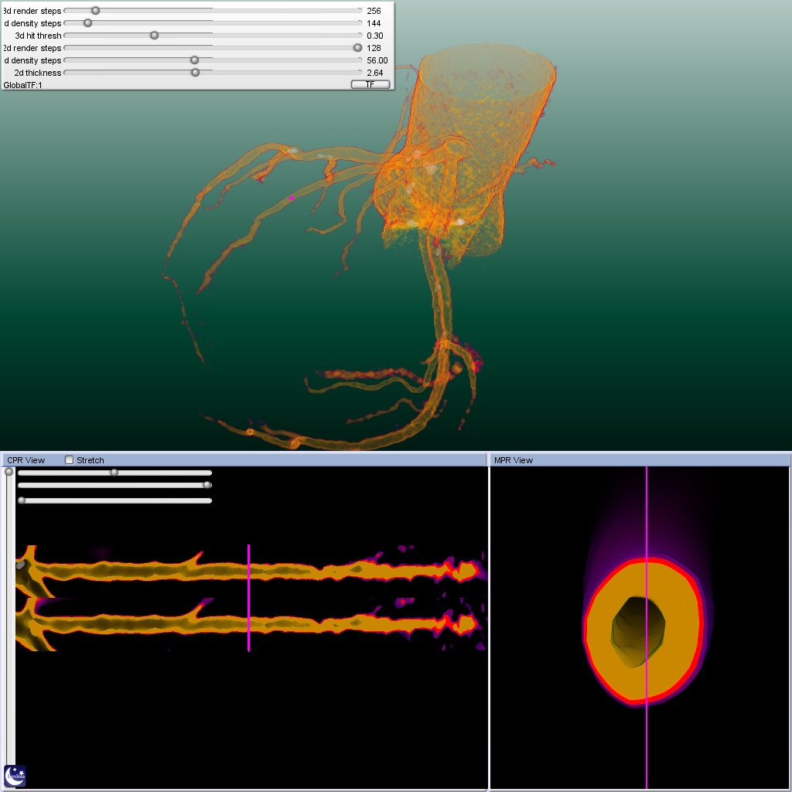
Task: Click the magenta marker point on the 3D vessel
Action: 292,198
